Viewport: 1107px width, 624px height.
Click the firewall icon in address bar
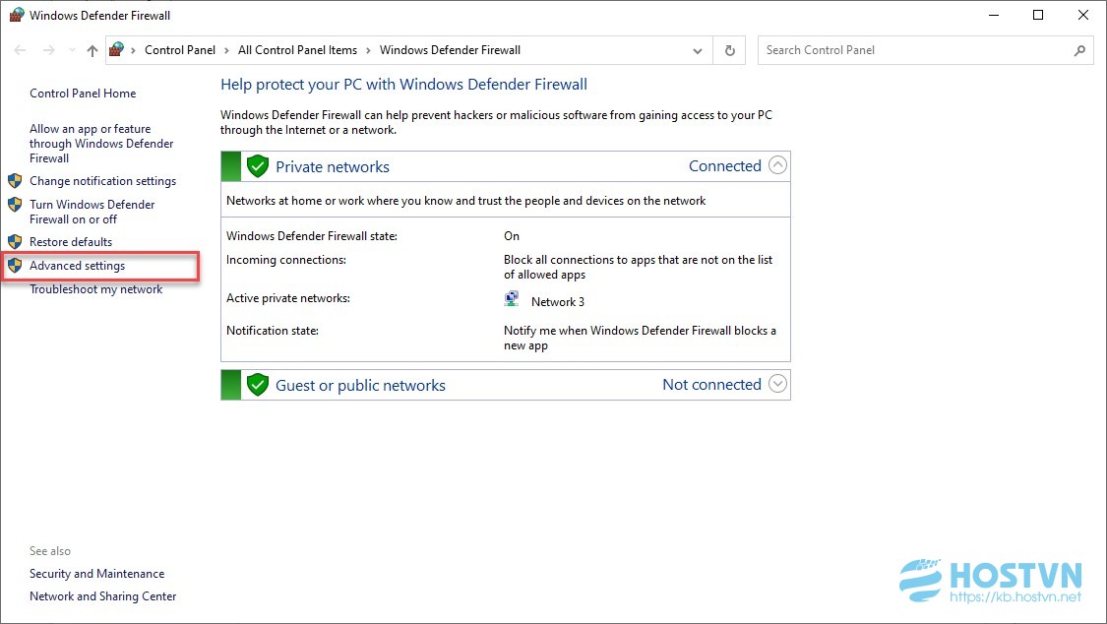click(x=117, y=49)
